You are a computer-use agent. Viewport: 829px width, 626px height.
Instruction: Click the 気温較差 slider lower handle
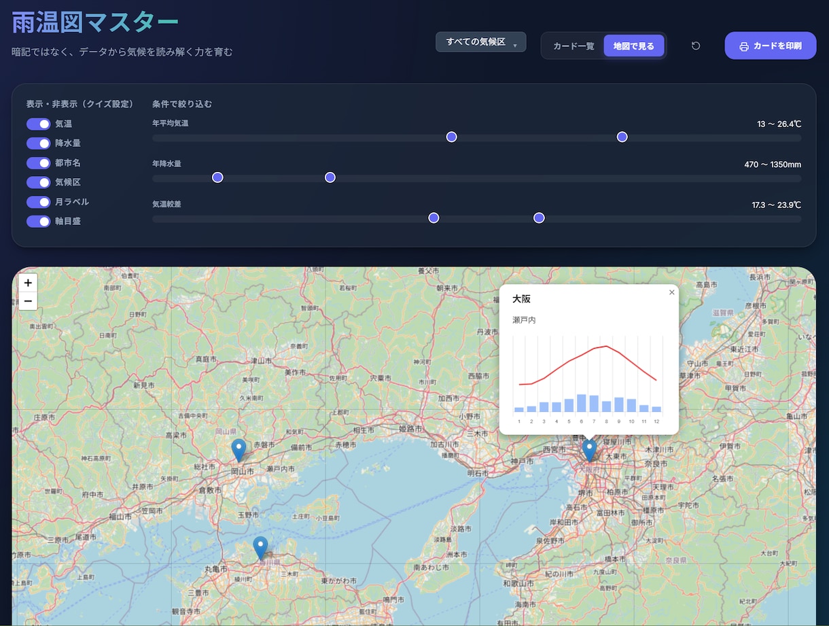(x=434, y=218)
